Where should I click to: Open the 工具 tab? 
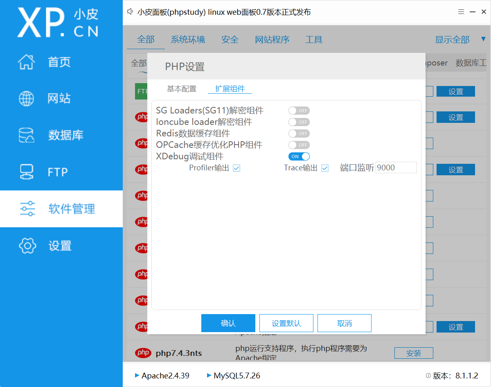tap(314, 39)
